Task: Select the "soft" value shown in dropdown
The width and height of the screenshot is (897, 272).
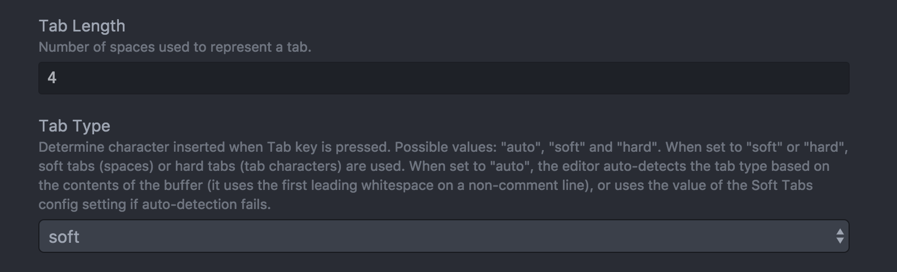Action: point(64,237)
